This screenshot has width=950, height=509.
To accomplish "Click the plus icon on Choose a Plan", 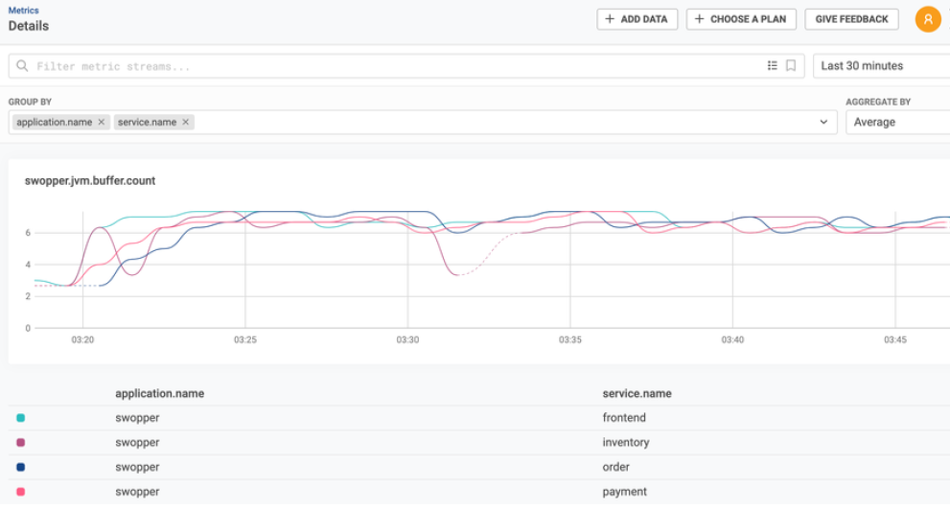I will click(699, 19).
